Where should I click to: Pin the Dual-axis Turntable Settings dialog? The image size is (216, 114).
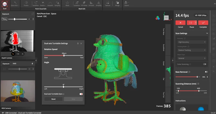pyautogui.click(x=78, y=43)
